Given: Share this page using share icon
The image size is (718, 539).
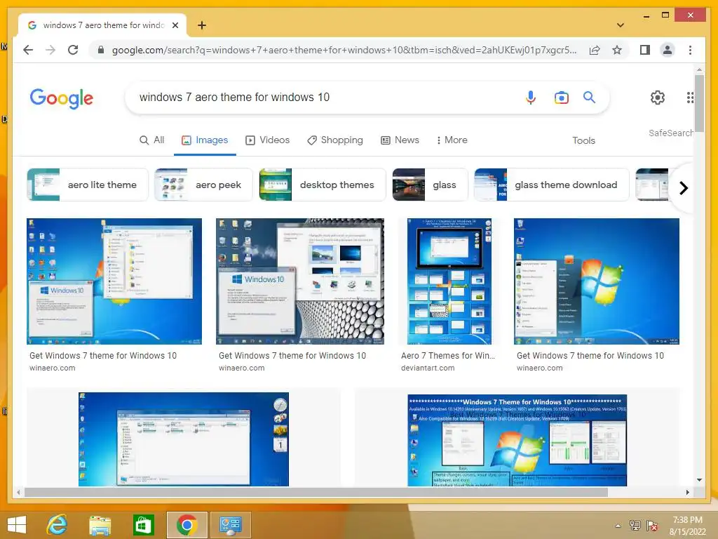Looking at the screenshot, I should (x=595, y=50).
